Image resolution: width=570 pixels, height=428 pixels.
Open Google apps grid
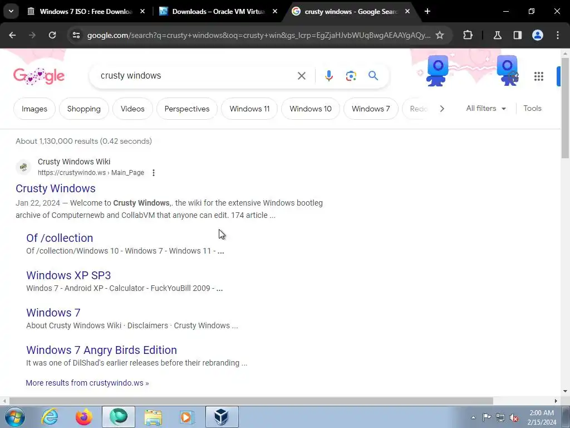coord(539,76)
